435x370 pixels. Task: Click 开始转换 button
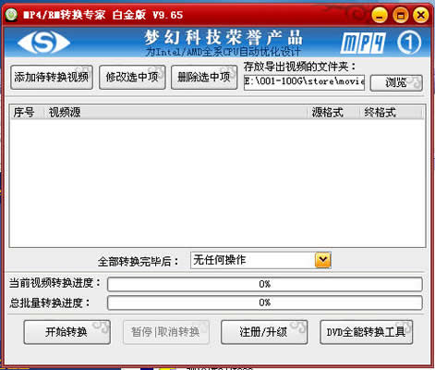pos(66,332)
